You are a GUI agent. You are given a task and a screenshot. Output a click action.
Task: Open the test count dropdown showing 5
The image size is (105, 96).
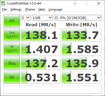pyautogui.click(x=26, y=18)
